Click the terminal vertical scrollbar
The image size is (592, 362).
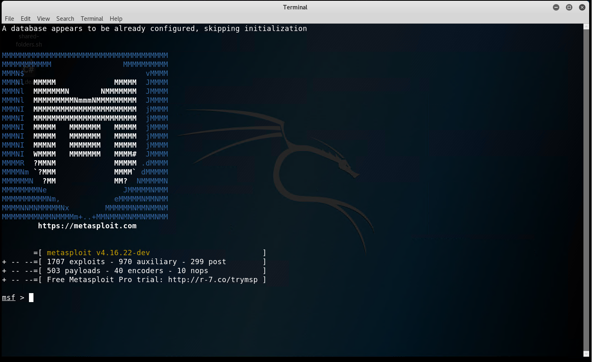pos(586,190)
